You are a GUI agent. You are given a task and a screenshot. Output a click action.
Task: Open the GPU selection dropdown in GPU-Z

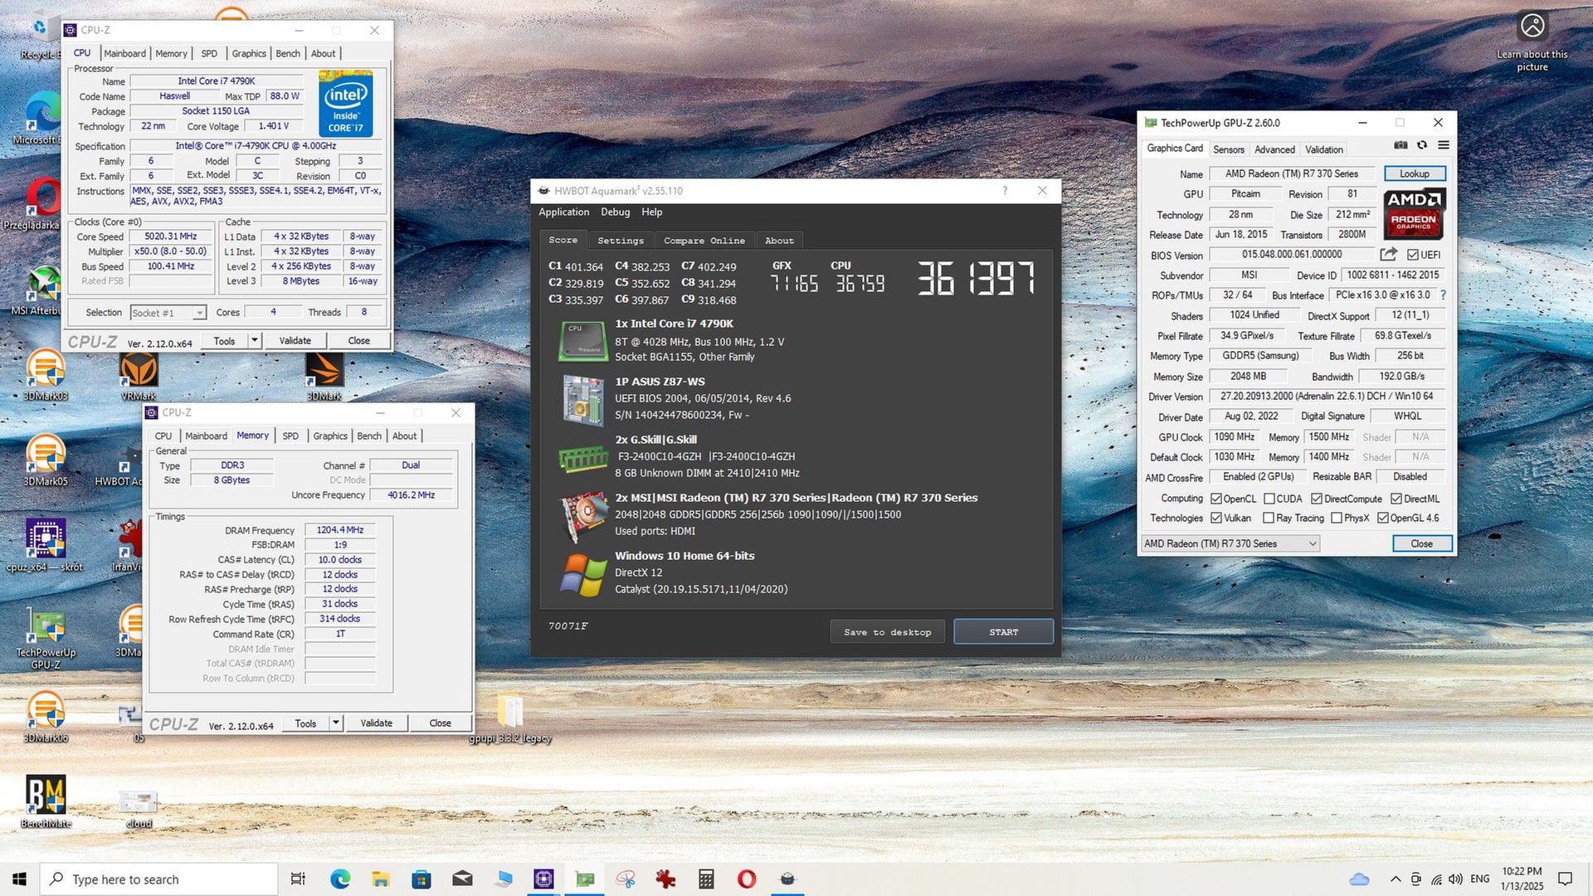click(1230, 543)
